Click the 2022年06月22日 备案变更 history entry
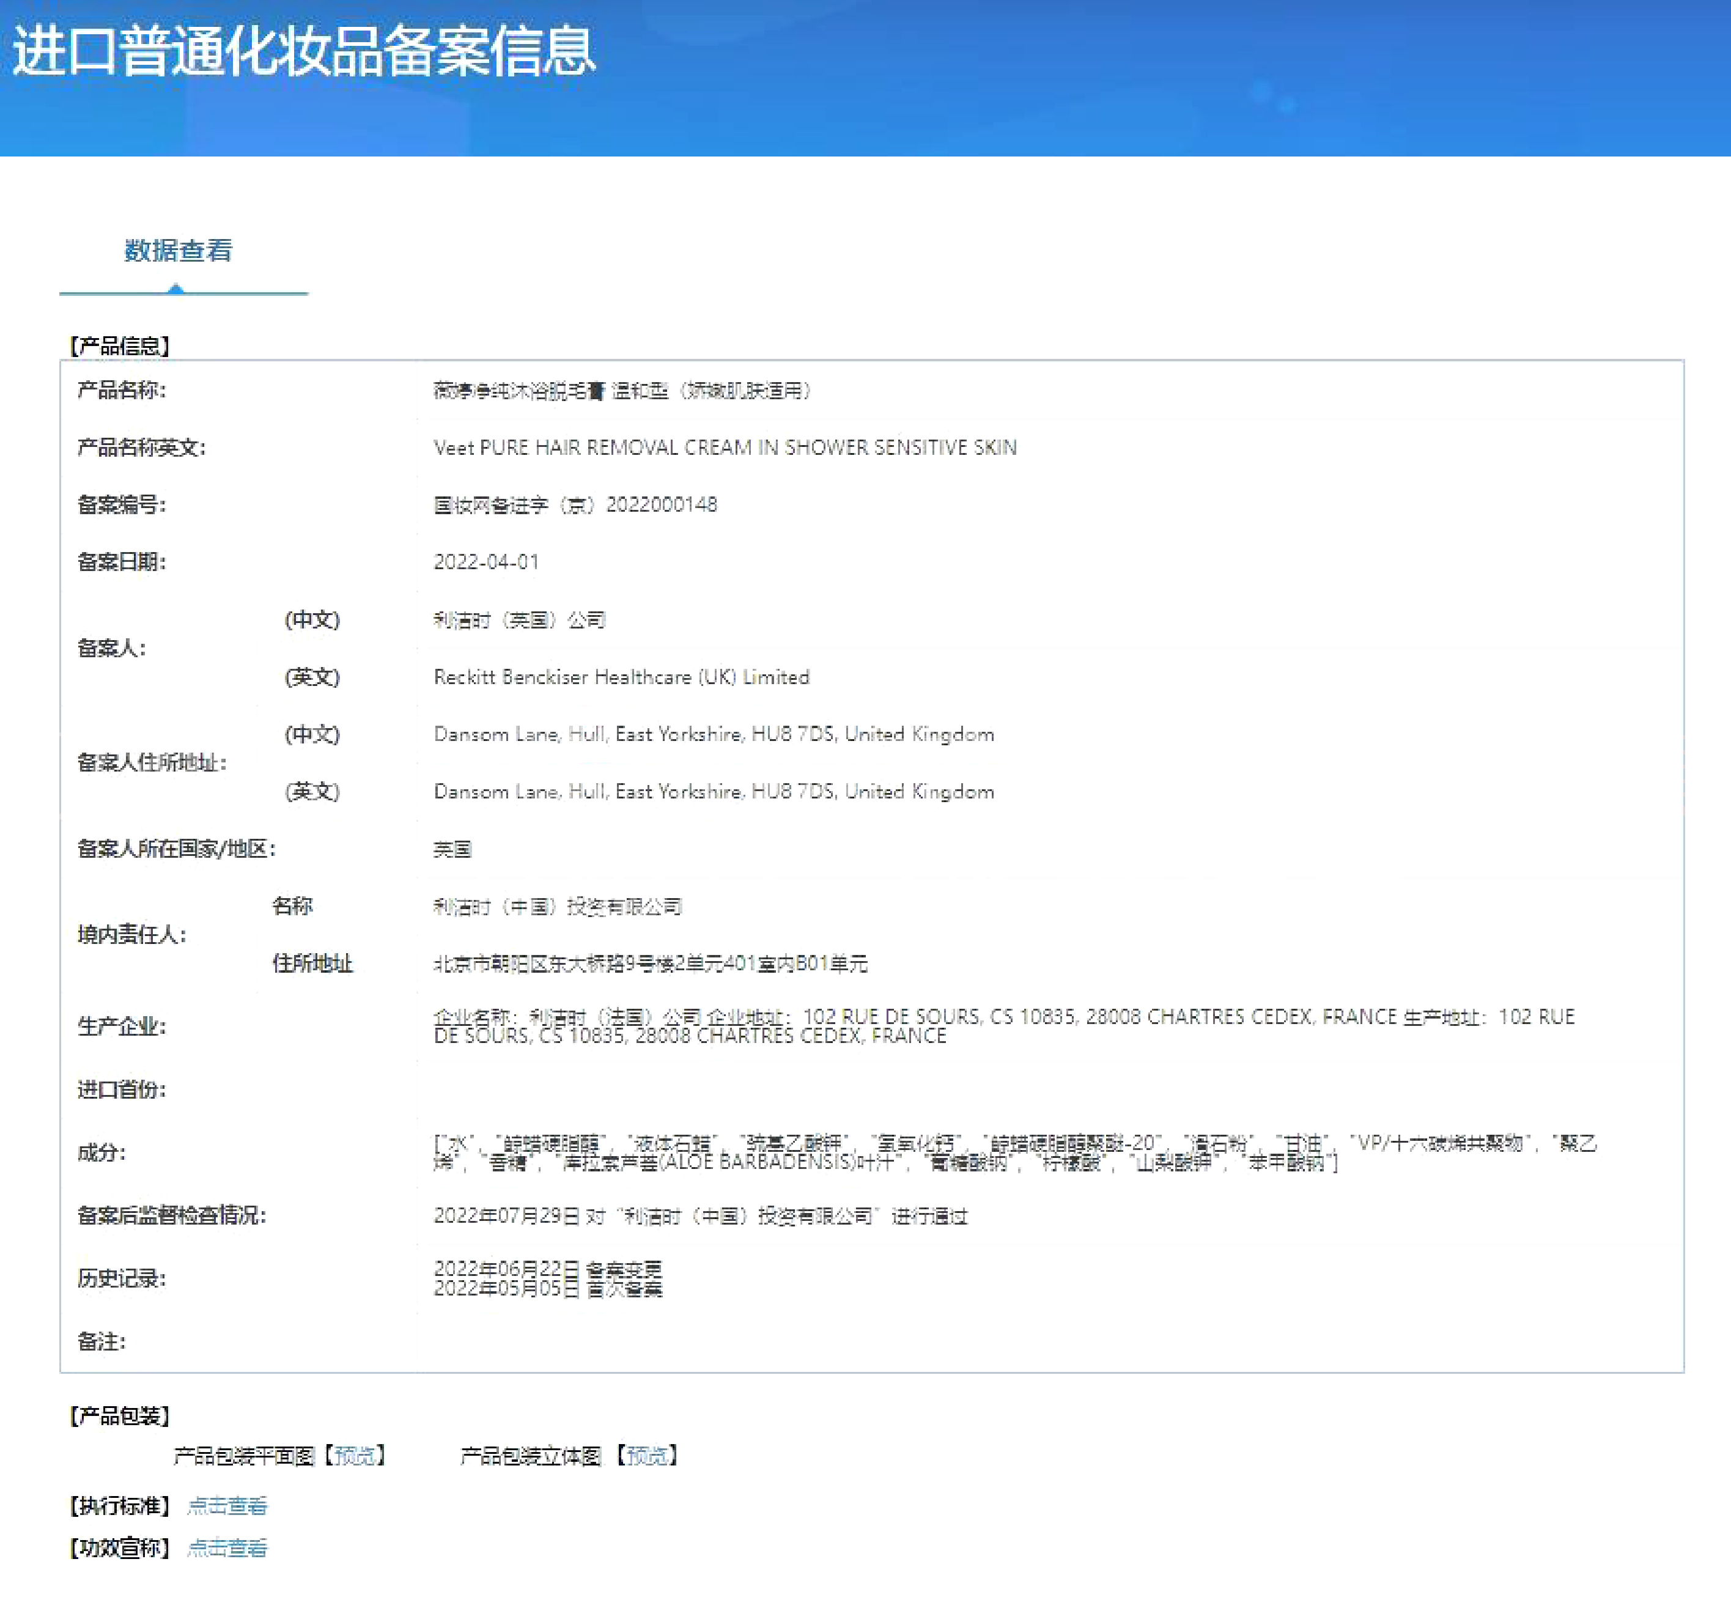Viewport: 1731px width, 1622px height. (x=548, y=1269)
